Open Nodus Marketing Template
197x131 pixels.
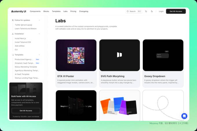pos(26,67)
